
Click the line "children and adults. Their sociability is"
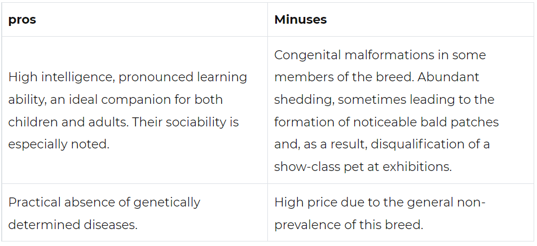[124, 122]
